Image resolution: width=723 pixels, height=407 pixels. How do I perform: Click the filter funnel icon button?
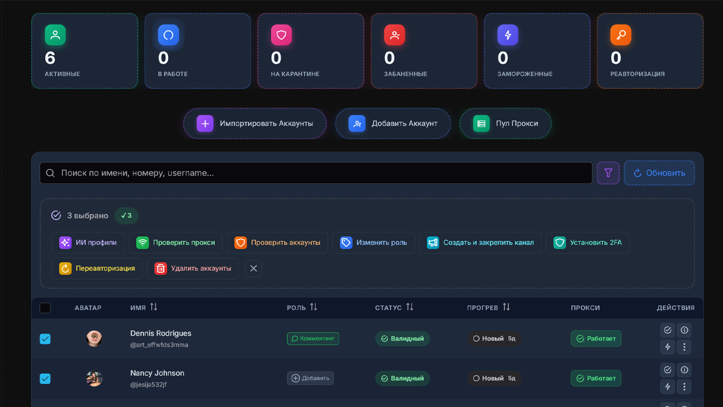point(608,173)
